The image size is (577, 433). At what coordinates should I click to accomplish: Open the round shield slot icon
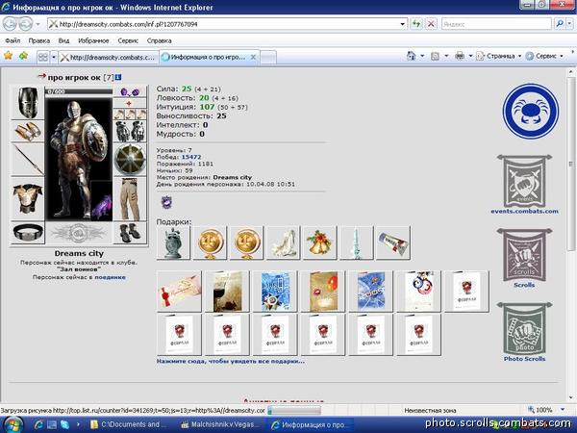click(x=130, y=160)
